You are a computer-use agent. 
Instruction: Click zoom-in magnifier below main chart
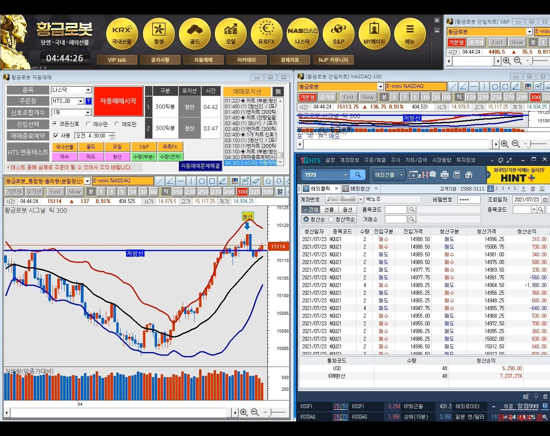click(x=244, y=412)
